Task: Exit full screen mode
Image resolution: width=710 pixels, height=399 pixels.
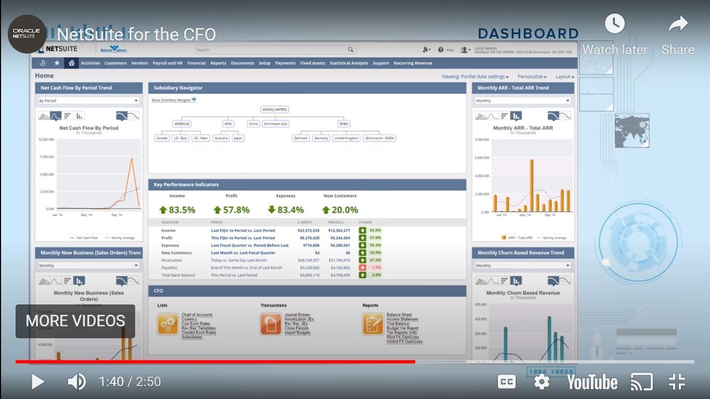Action: 677,382
